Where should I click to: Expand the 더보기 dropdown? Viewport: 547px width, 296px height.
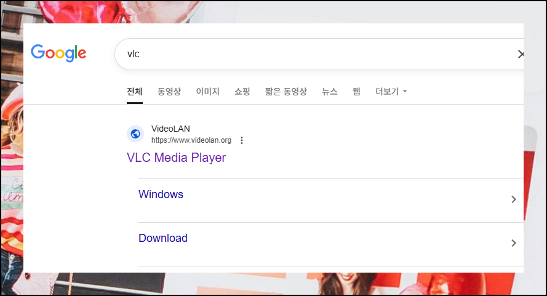pyautogui.click(x=391, y=92)
